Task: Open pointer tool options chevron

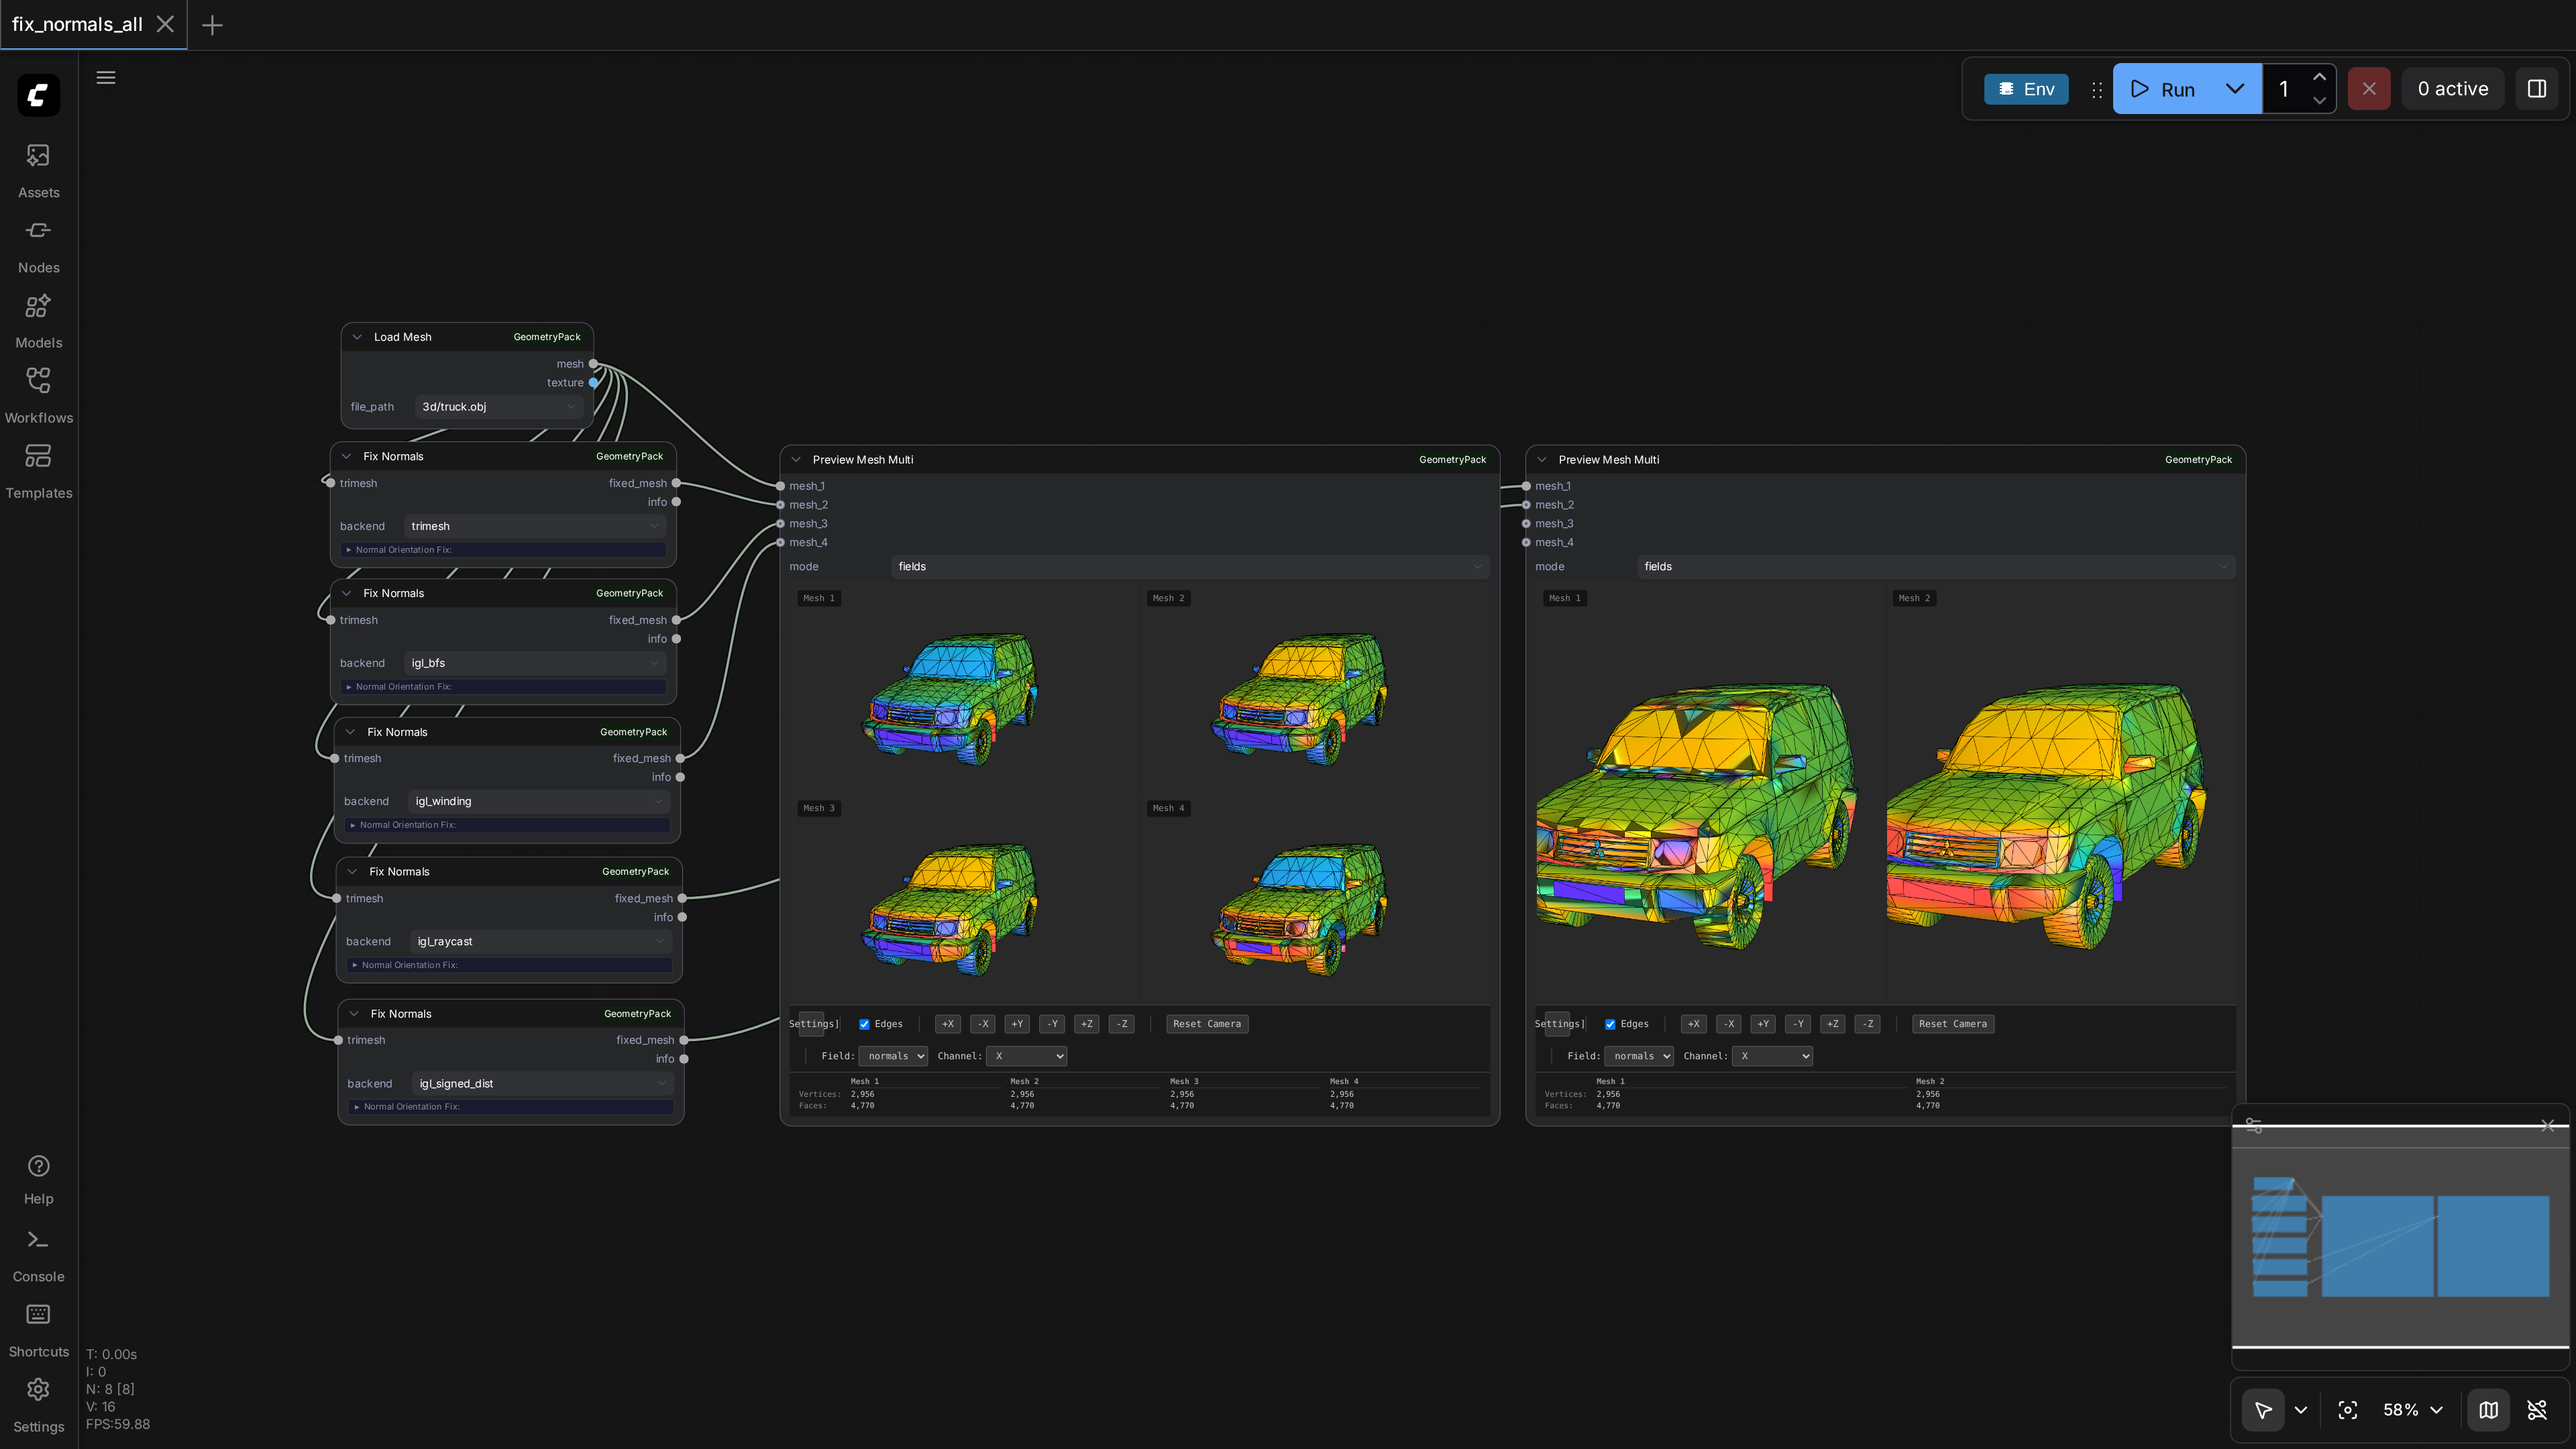Action: [2301, 1410]
